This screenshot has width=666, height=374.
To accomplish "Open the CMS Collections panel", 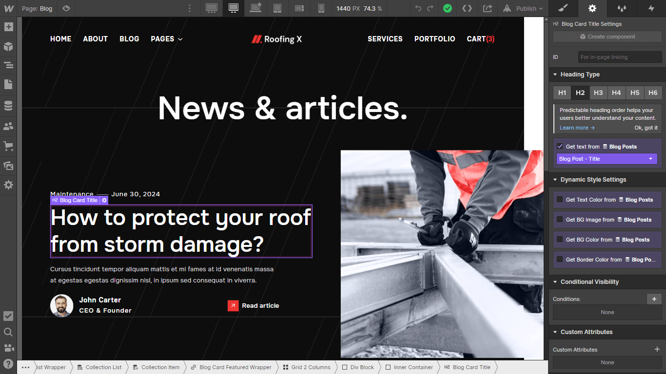I will [x=8, y=105].
